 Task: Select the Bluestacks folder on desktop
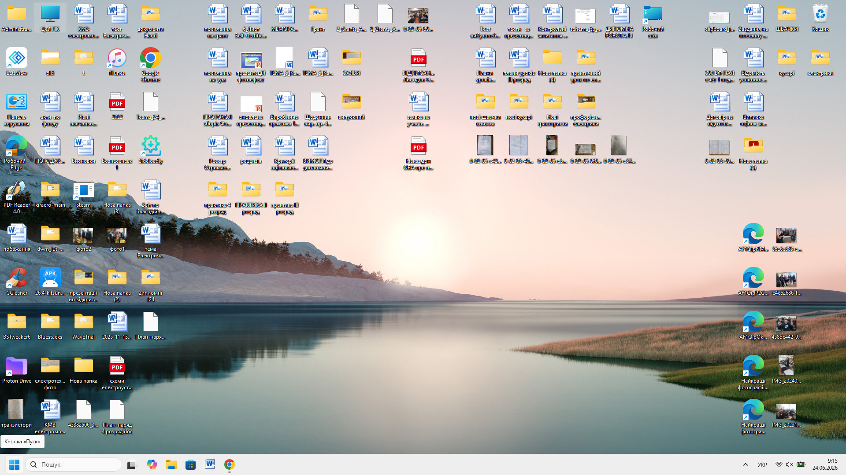click(x=50, y=325)
